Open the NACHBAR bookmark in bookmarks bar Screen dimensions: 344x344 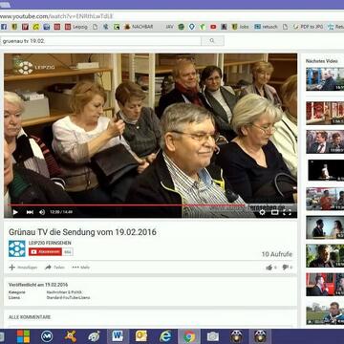(x=139, y=27)
